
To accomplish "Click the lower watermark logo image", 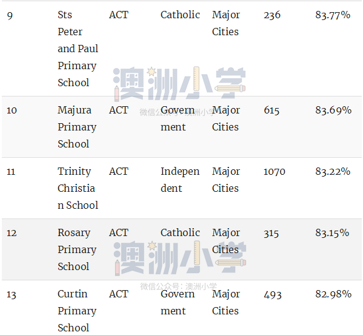I will point(180,258).
